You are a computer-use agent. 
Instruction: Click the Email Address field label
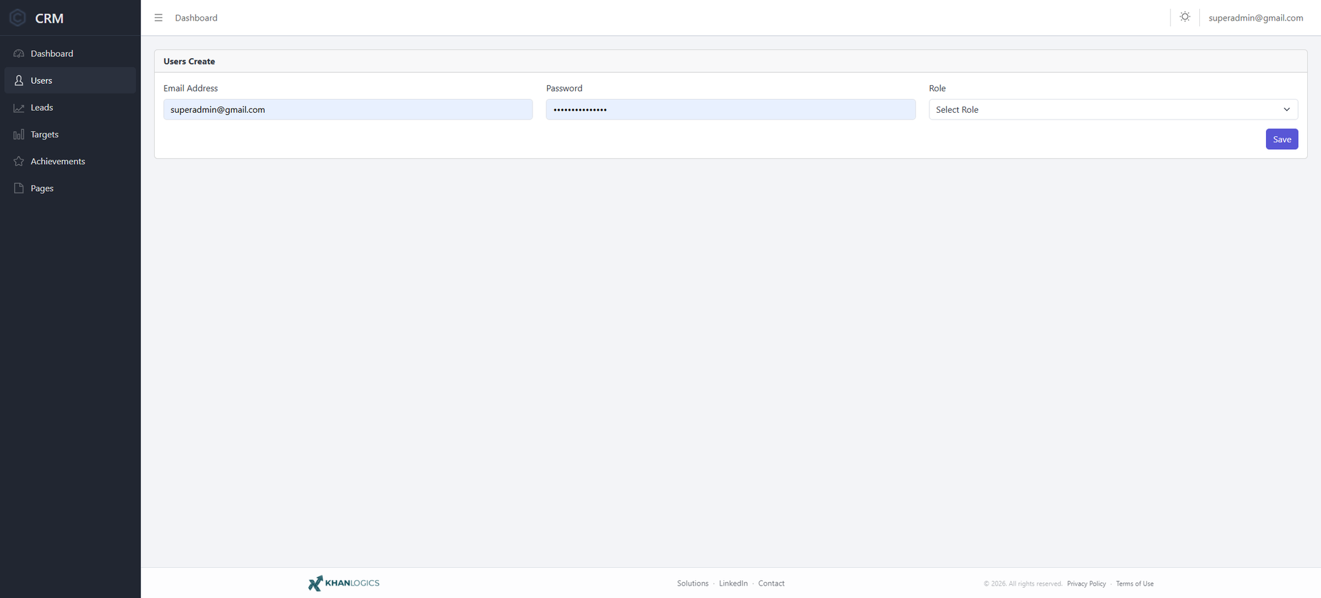pyautogui.click(x=191, y=88)
